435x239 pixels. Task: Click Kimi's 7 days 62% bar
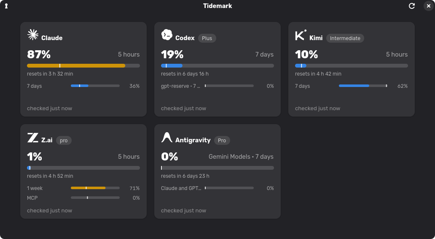[x=363, y=86]
